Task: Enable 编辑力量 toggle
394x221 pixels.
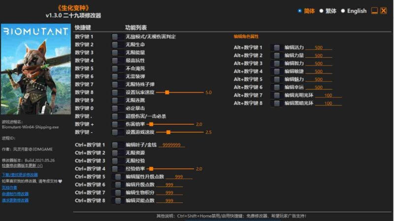Action: tap(277, 55)
